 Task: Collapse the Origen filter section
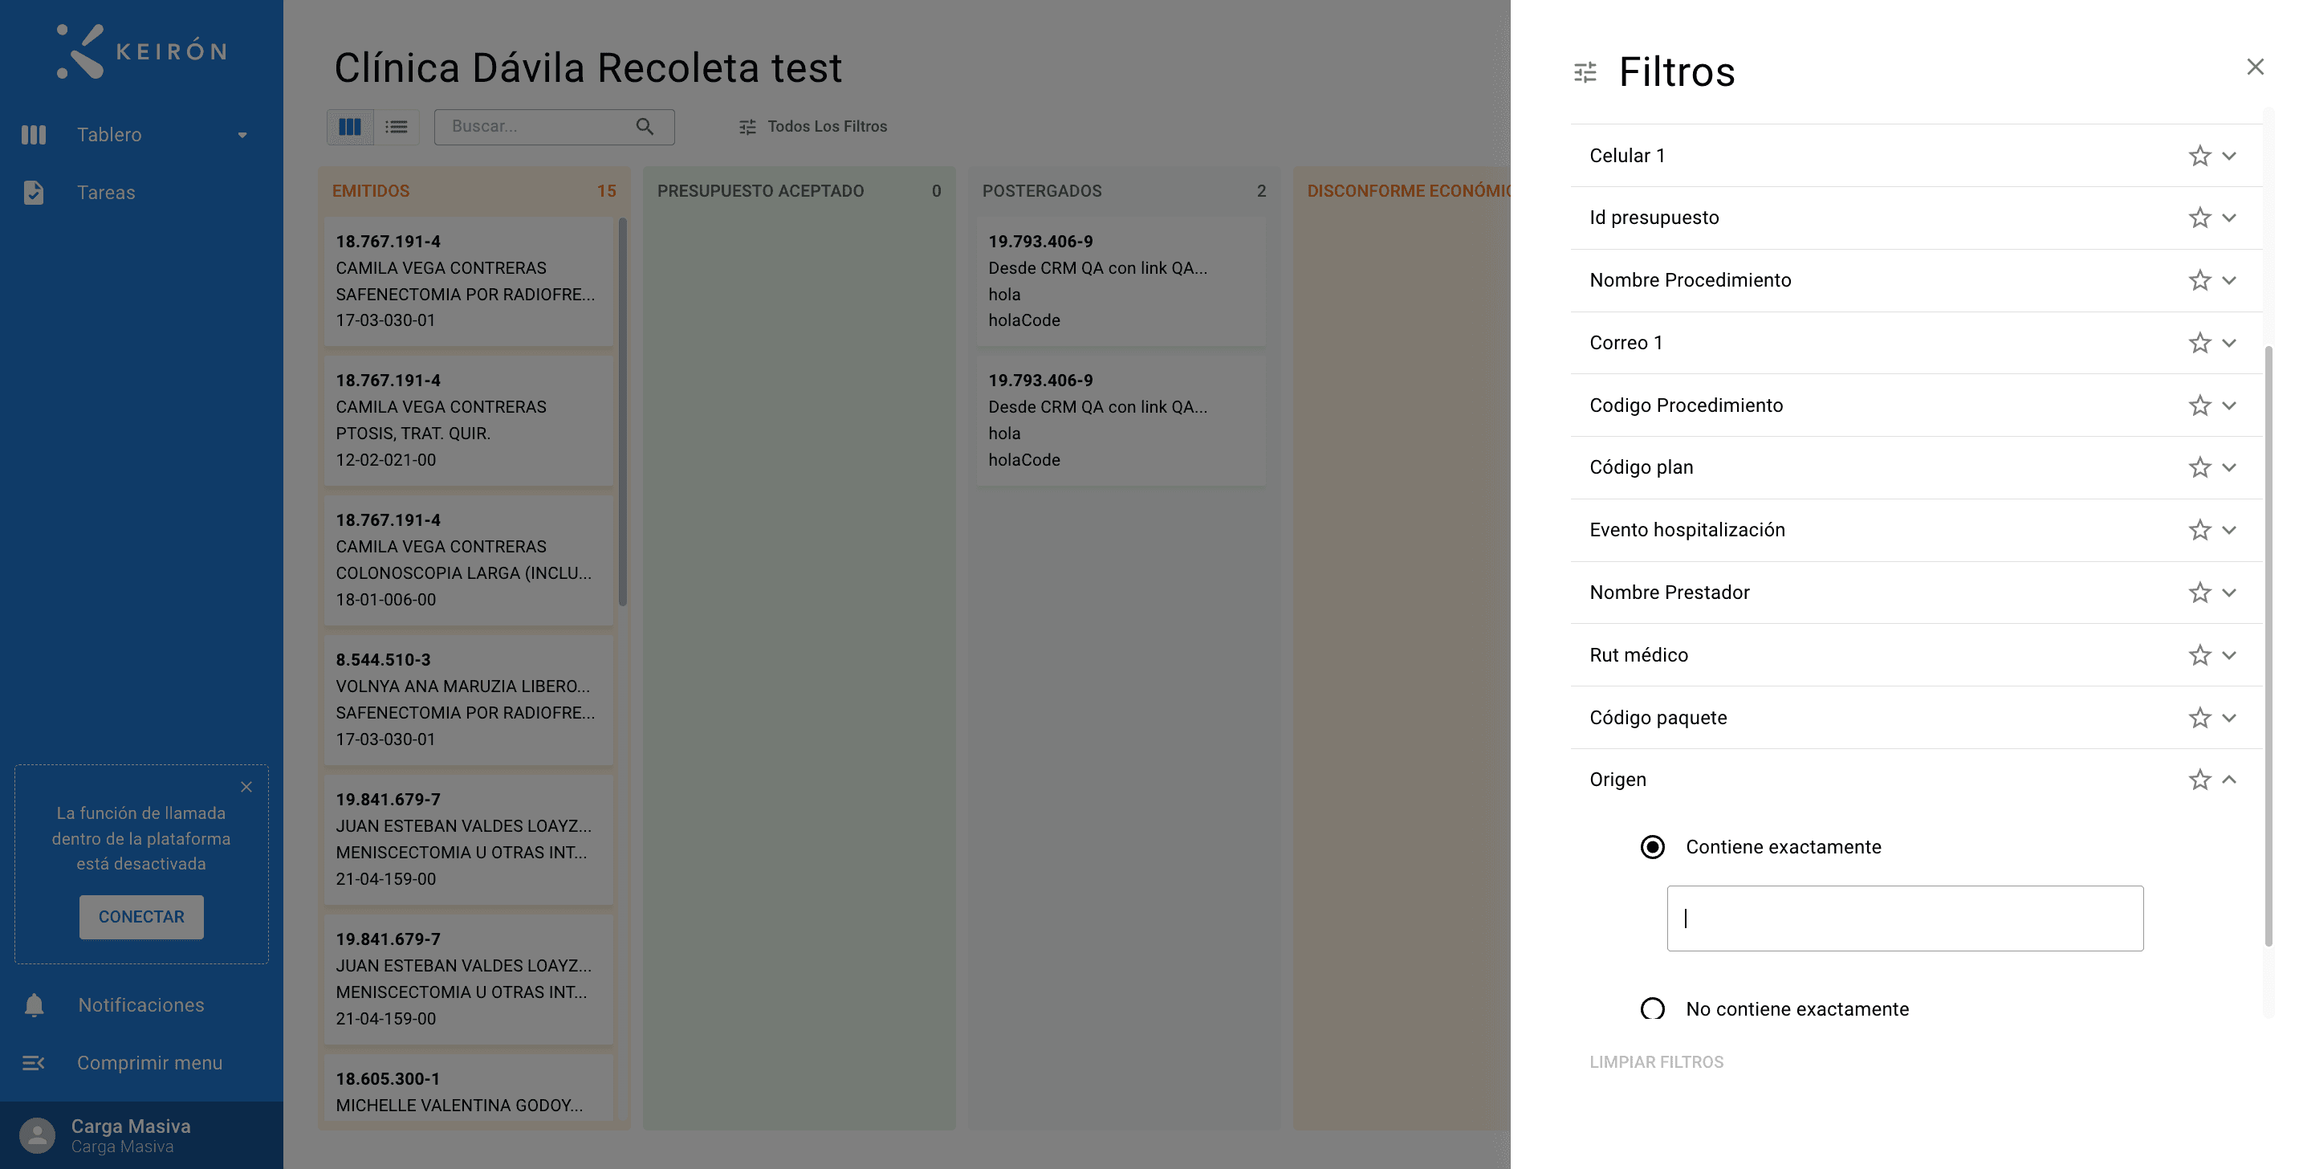[2228, 779]
